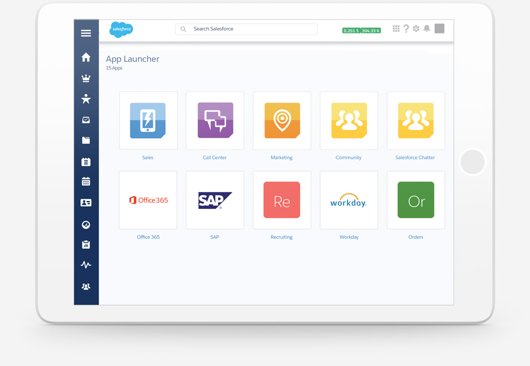Open help with the question mark icon
Image resolution: width=530 pixels, height=366 pixels.
[406, 29]
